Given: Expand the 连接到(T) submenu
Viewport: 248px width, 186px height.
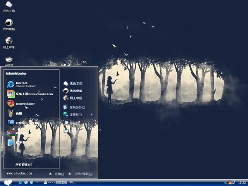Looking at the screenshot, I should pos(77,115).
